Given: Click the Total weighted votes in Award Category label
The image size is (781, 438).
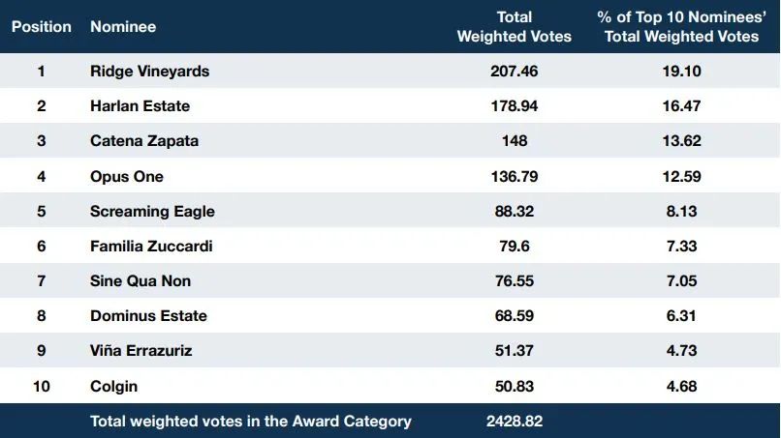Looking at the screenshot, I should tap(251, 422).
